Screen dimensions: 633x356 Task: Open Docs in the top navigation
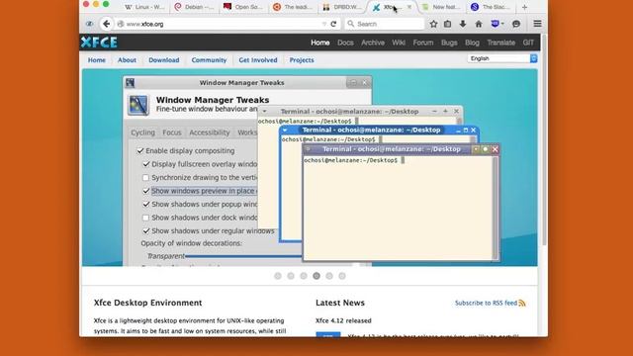pyautogui.click(x=345, y=43)
